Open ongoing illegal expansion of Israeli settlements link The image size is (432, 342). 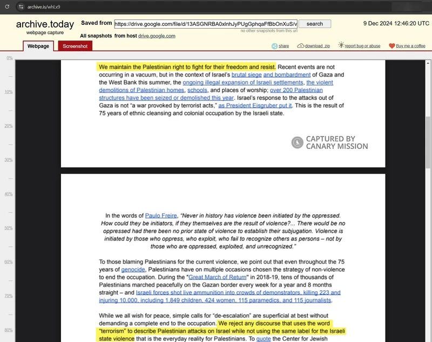[x=243, y=83]
